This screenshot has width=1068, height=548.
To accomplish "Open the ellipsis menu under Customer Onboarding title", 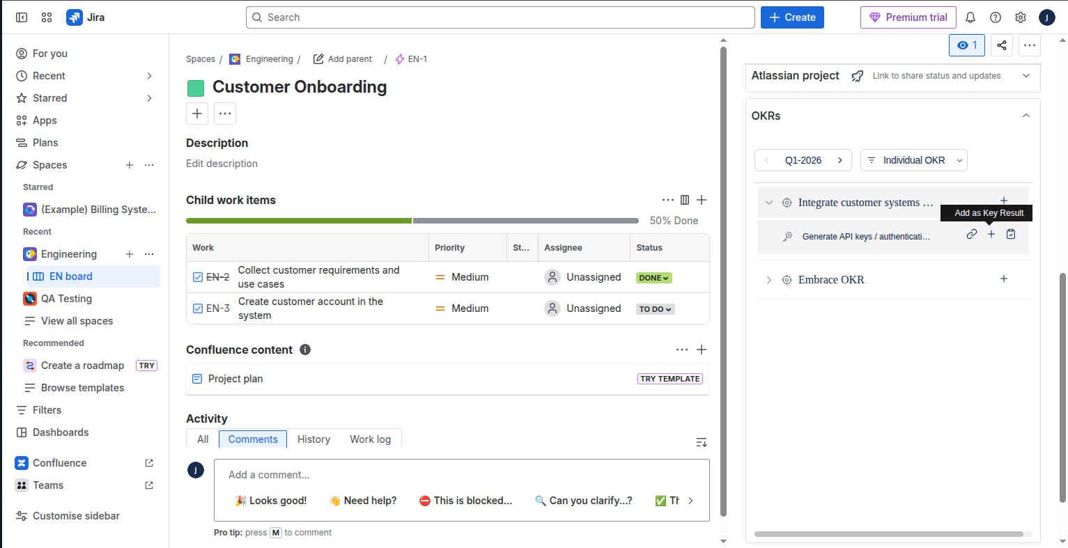I will click(x=225, y=113).
